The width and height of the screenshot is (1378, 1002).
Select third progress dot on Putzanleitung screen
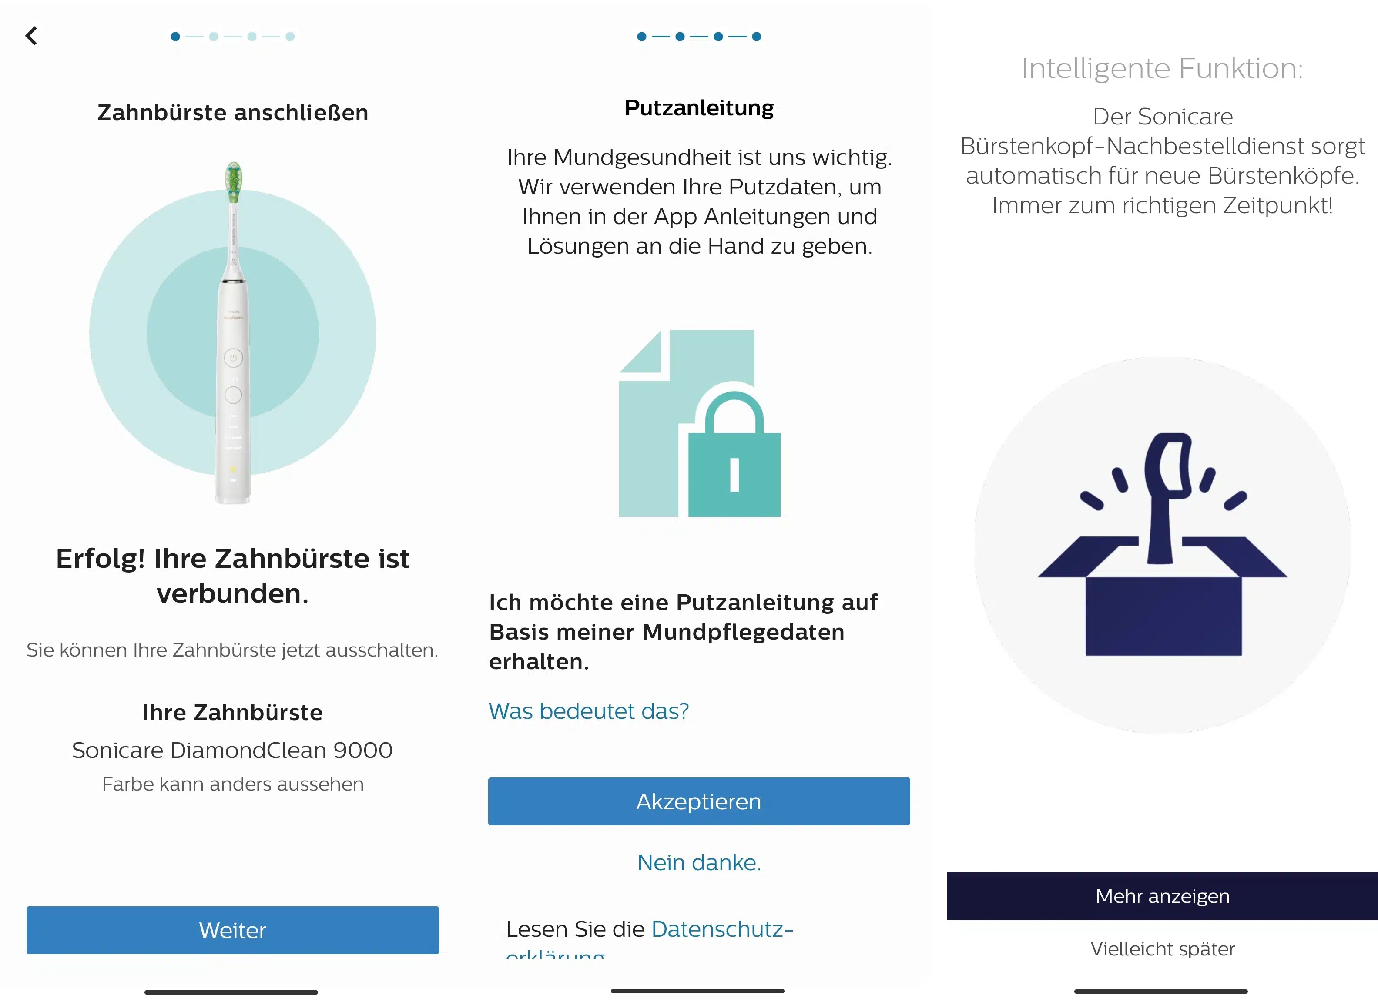point(718,37)
